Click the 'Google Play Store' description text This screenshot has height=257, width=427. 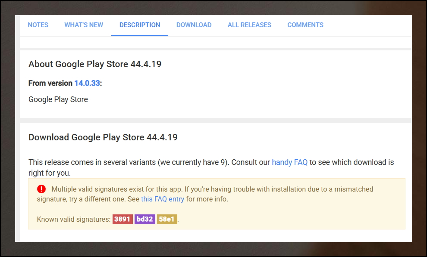58,99
